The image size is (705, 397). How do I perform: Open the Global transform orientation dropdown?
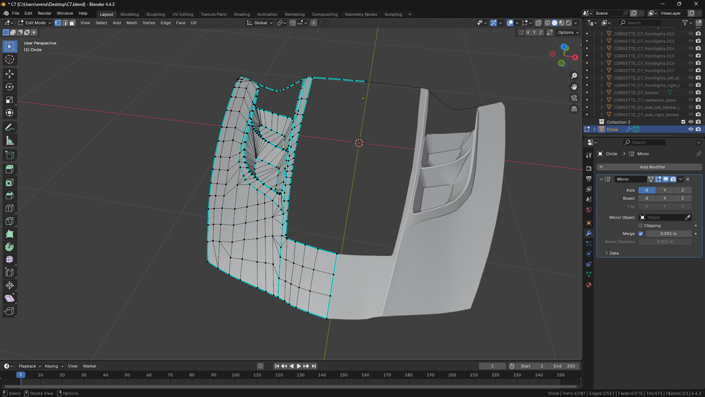pos(260,23)
